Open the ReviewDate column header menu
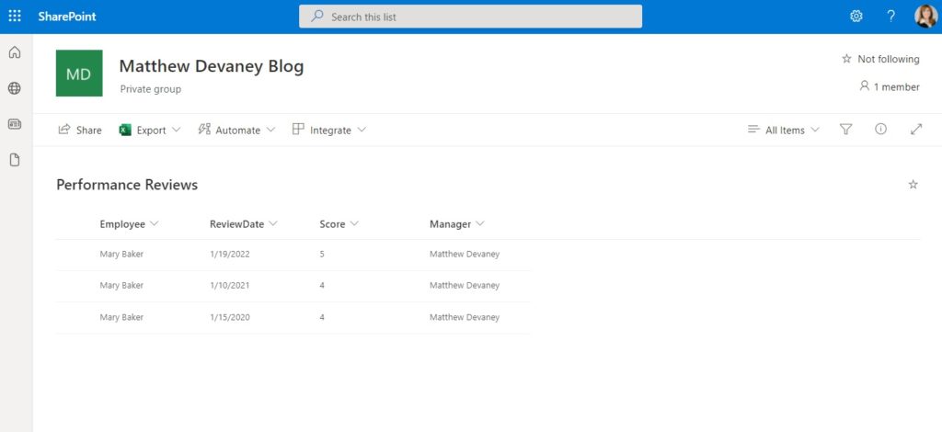 click(x=243, y=223)
